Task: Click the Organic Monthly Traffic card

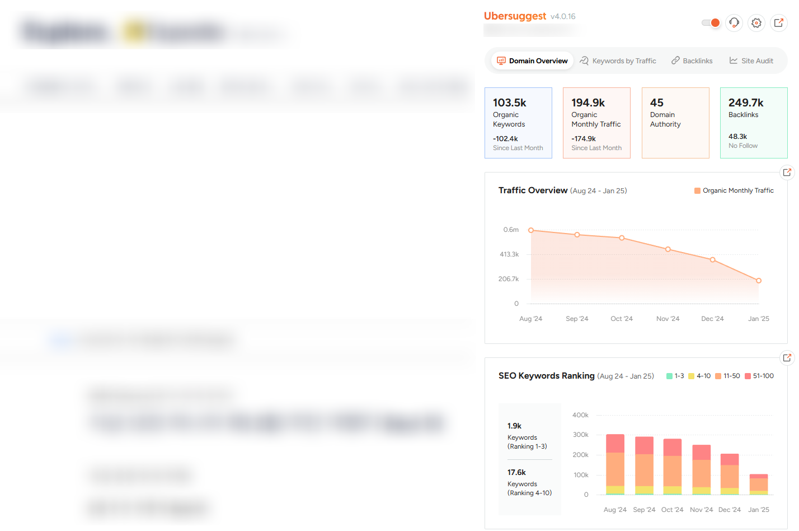Action: click(x=596, y=123)
